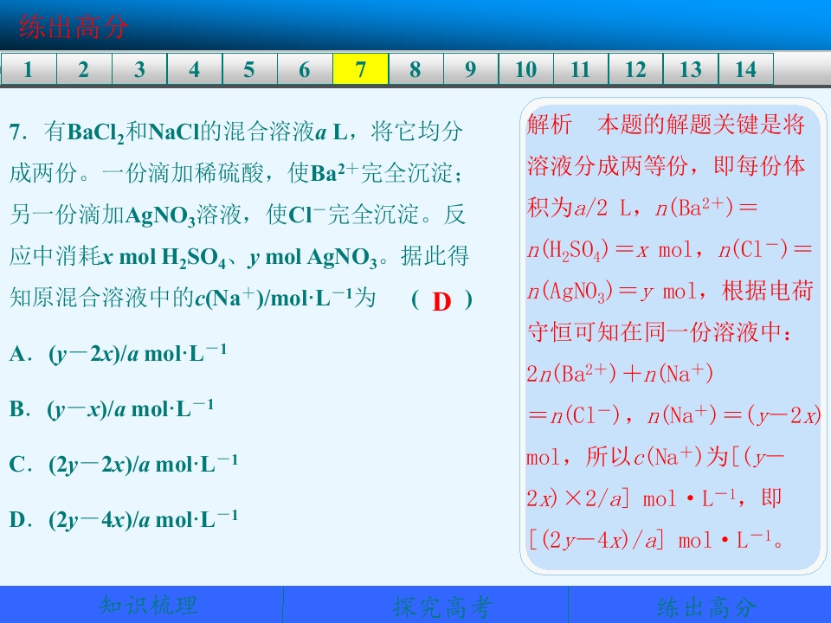
Task: Select option D (2y−4x)/a
Action: (x=124, y=520)
